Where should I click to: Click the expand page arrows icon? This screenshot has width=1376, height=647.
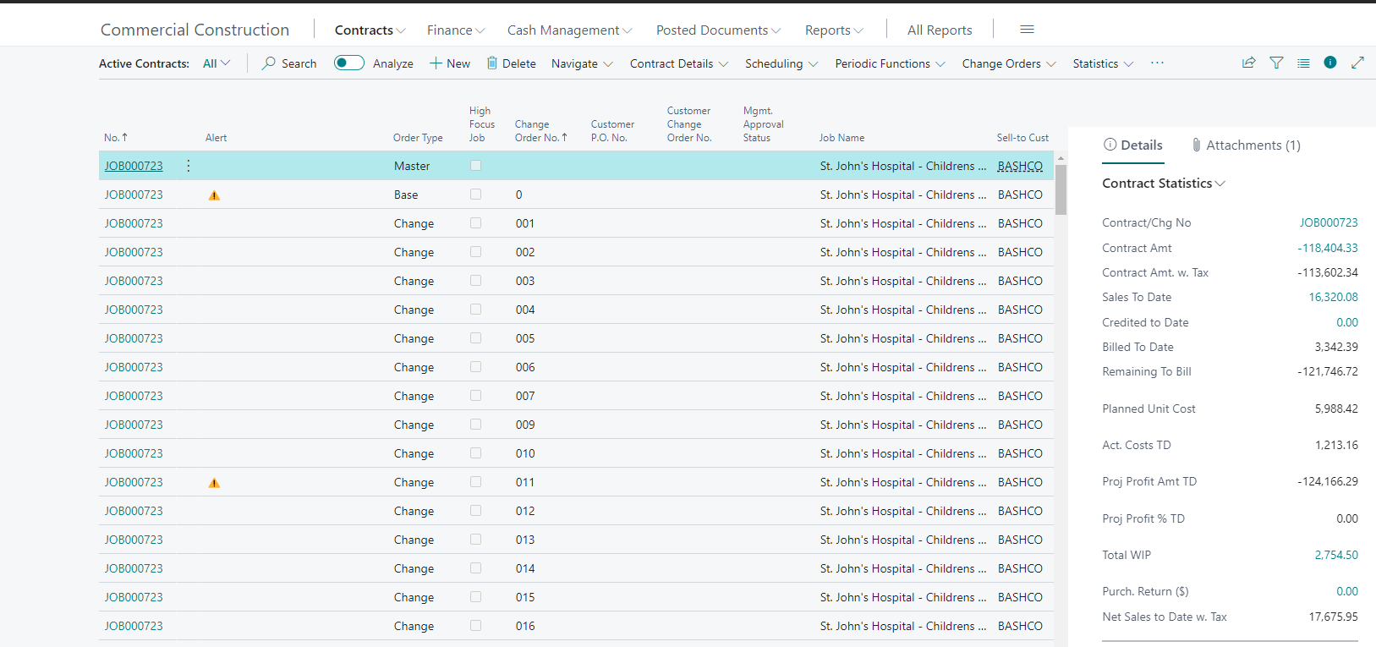(x=1357, y=63)
